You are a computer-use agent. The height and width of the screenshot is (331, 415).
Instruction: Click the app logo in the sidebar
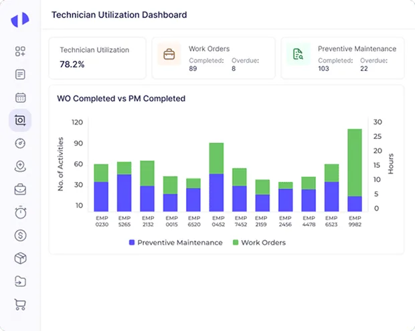[20, 19]
